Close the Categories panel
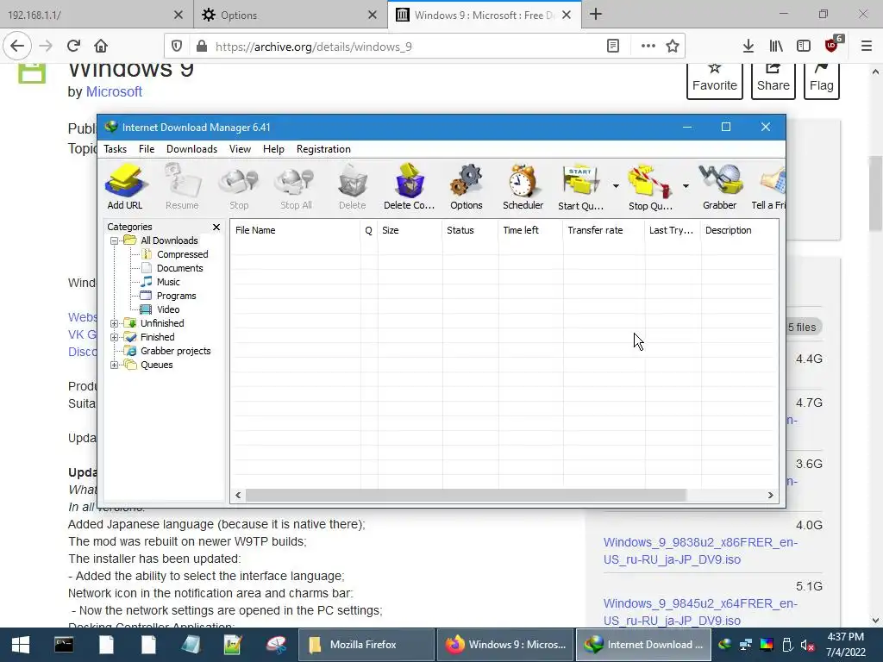 216,227
